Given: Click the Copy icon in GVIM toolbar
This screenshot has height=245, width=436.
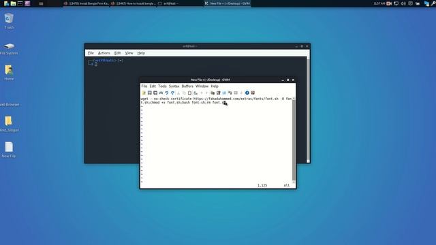Looking at the screenshot, I should pos(184,93).
